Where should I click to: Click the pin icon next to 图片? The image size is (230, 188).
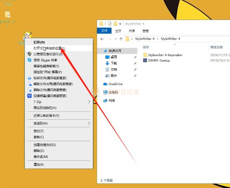pyautogui.click(x=135, y=76)
